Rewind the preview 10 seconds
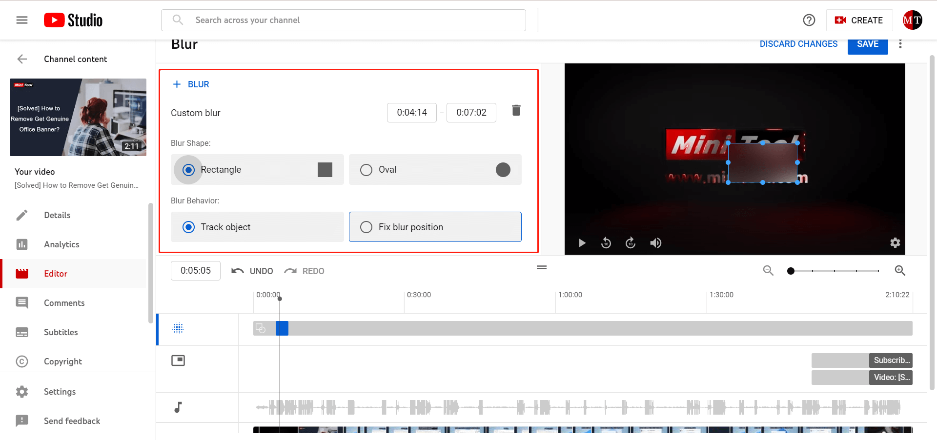Viewport: 937px width, 440px height. 606,243
